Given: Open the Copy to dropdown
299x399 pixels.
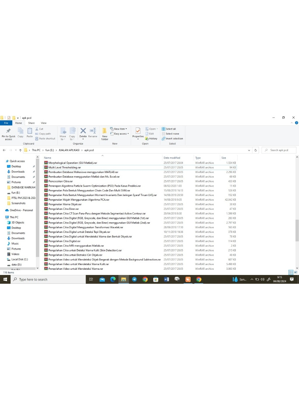Looking at the screenshot, I should pyautogui.click(x=72, y=134).
